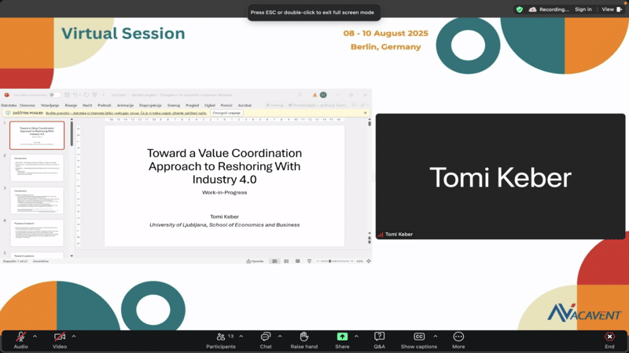Expand share options arrow beside Share
Viewport: 629px width, 353px height.
point(356,336)
